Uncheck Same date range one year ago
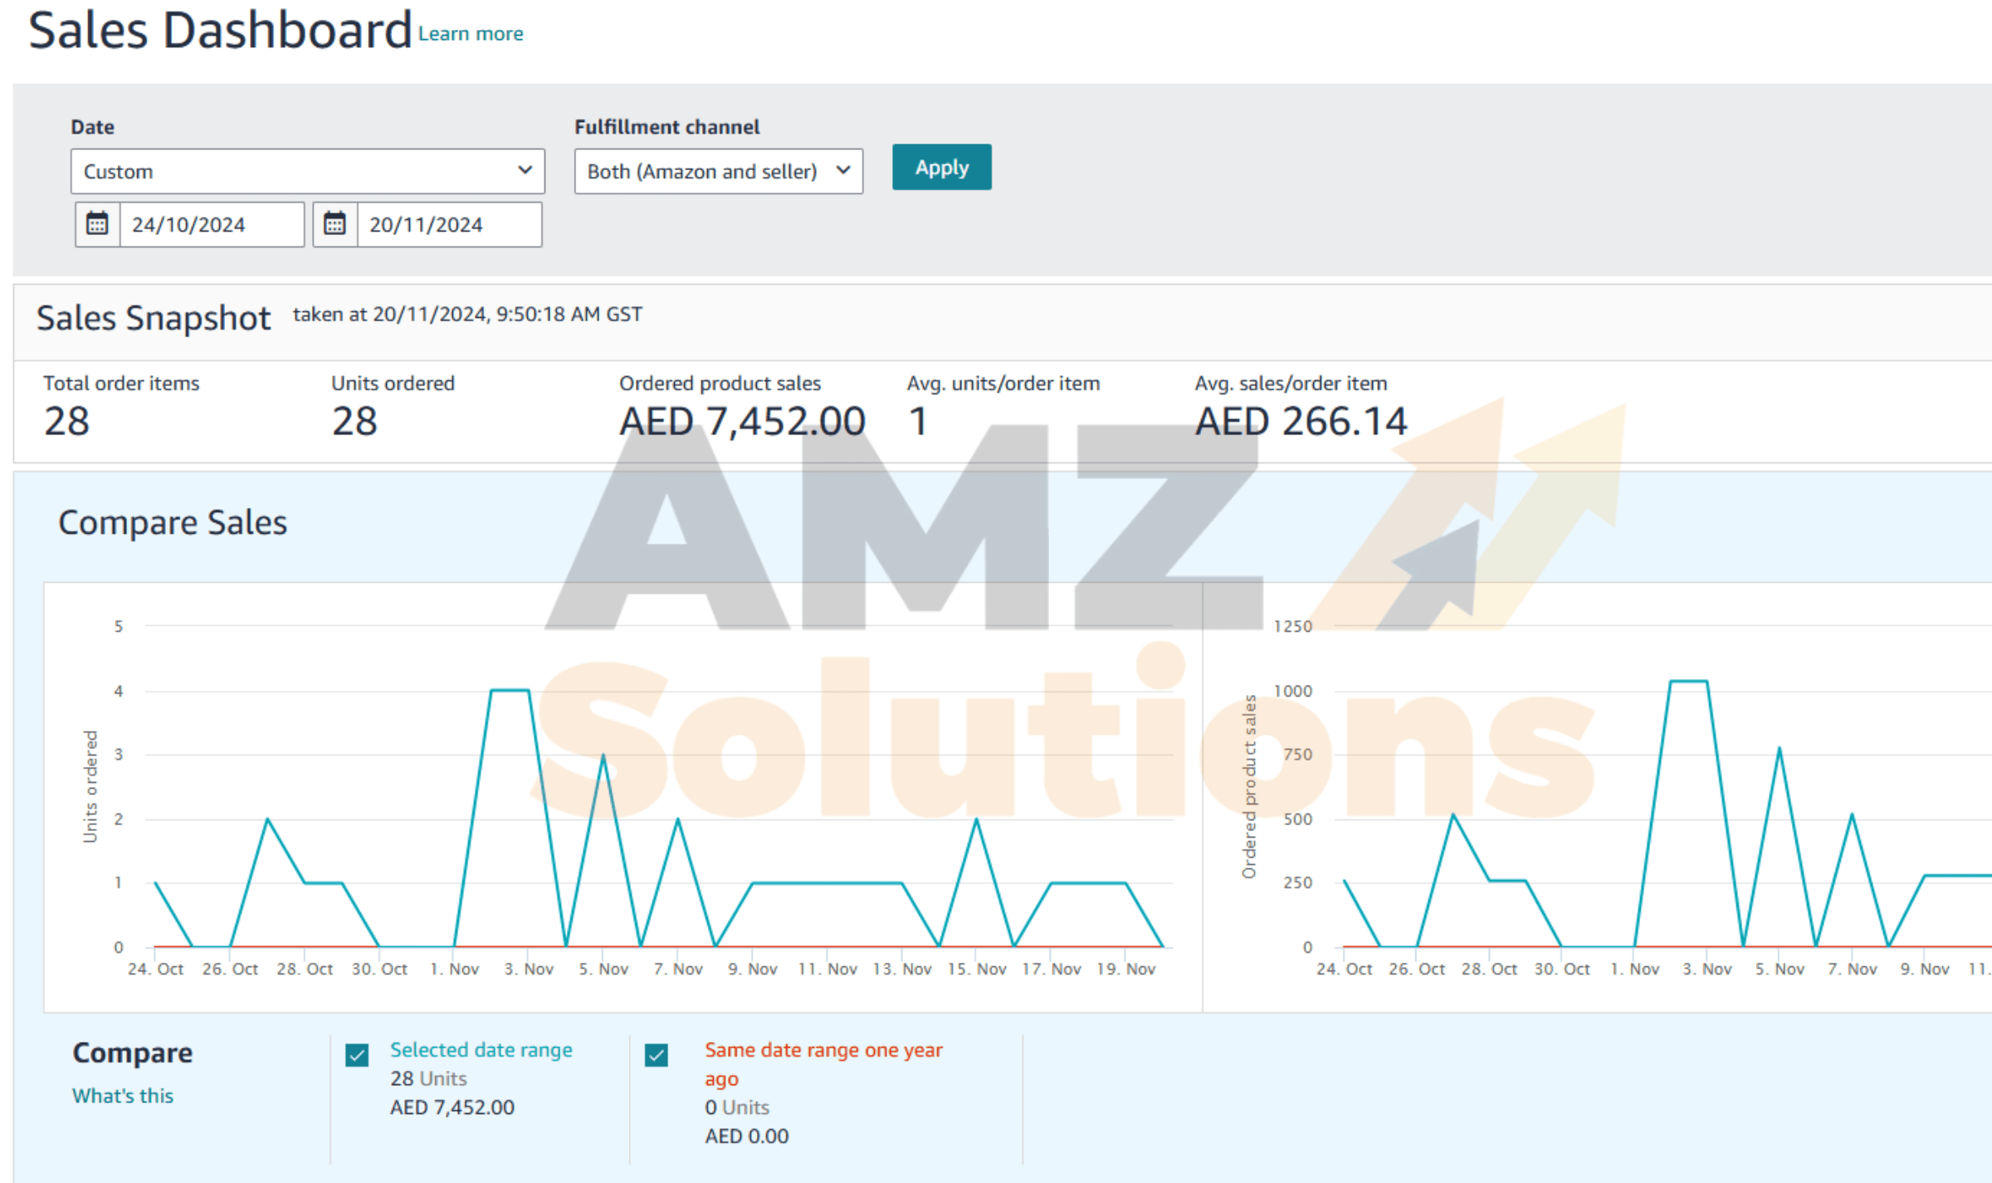 657,1055
